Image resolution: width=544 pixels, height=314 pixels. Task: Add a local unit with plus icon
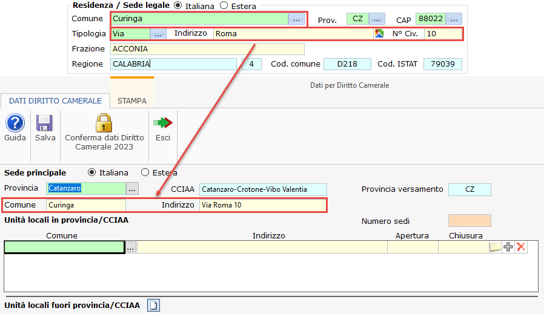click(508, 247)
